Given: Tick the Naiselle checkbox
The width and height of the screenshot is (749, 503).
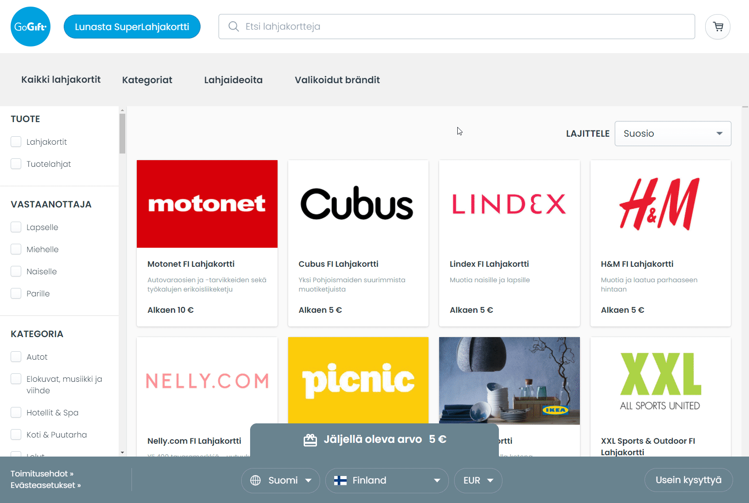Looking at the screenshot, I should coord(16,271).
